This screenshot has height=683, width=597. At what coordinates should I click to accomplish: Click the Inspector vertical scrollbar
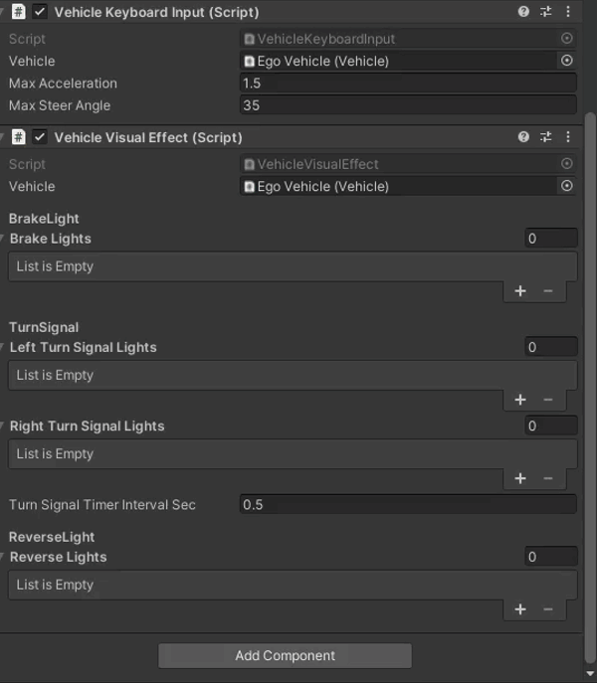click(590, 388)
